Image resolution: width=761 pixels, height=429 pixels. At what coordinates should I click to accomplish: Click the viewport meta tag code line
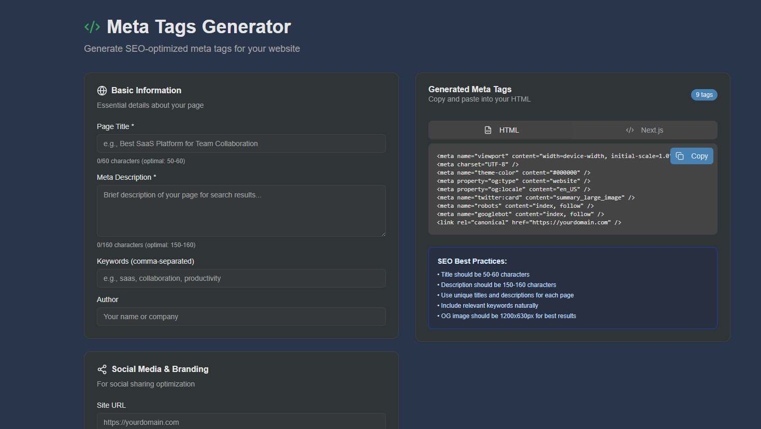[x=553, y=156]
